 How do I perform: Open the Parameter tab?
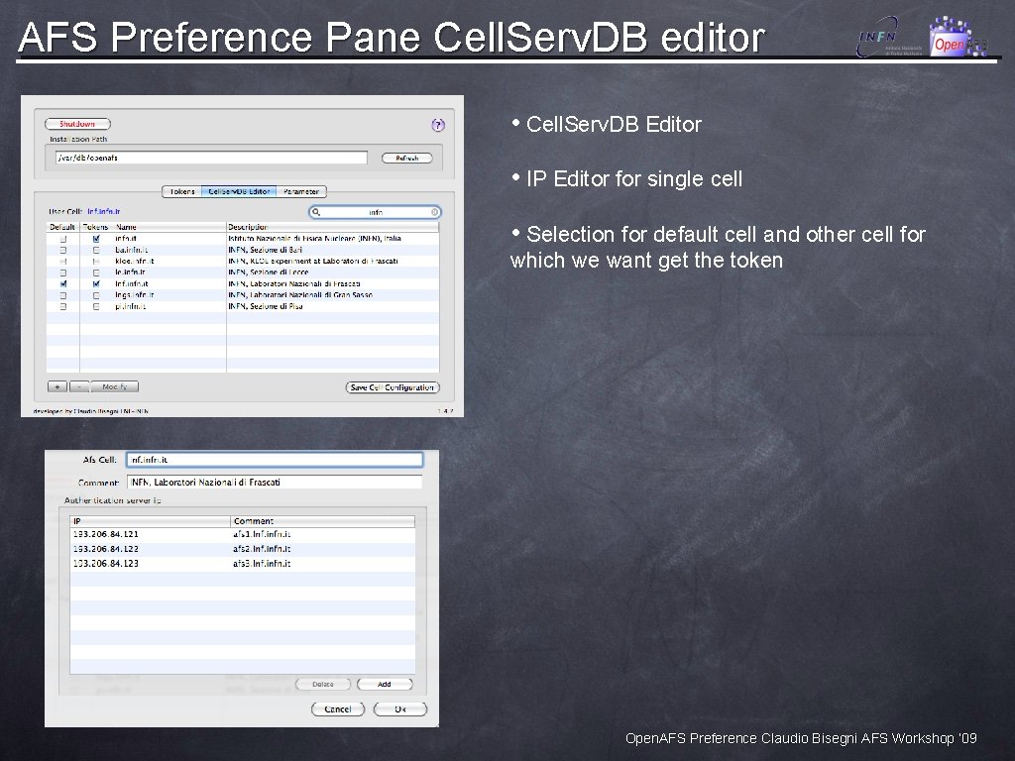point(302,191)
